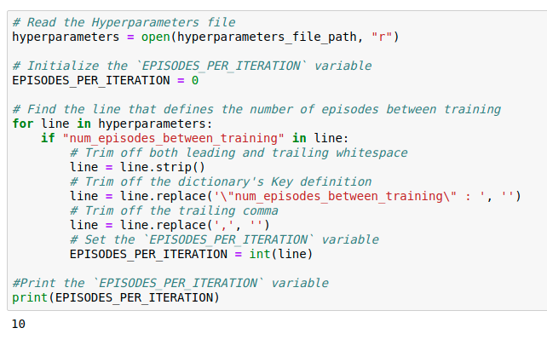Screen dimensions: 547x351
Task: Click the open function call
Action: 155,37
